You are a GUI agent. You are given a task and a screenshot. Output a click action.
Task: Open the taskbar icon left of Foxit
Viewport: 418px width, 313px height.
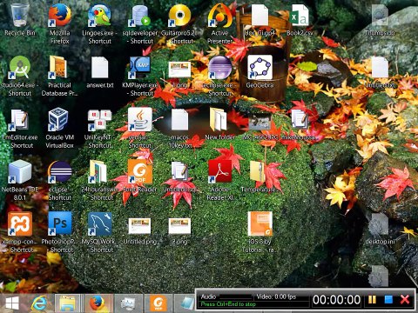[128, 303]
